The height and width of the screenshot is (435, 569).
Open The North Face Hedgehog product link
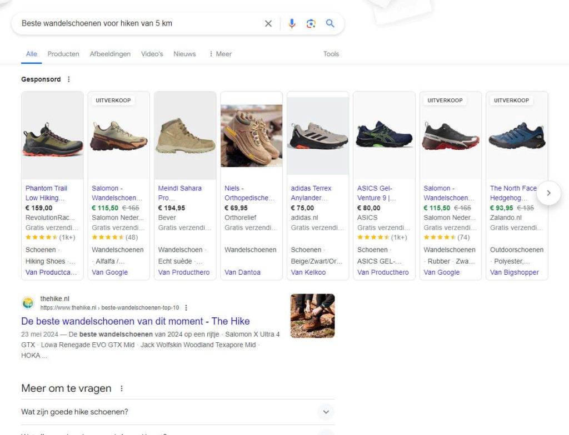coord(513,193)
